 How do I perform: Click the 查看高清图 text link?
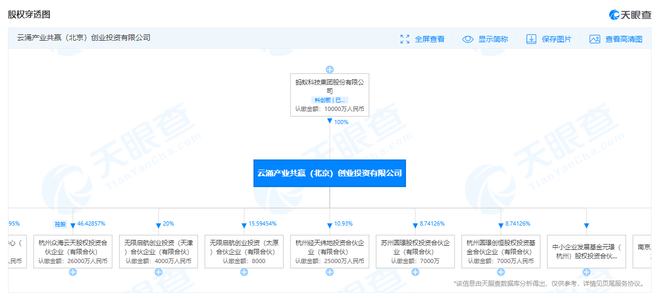[x=623, y=39]
